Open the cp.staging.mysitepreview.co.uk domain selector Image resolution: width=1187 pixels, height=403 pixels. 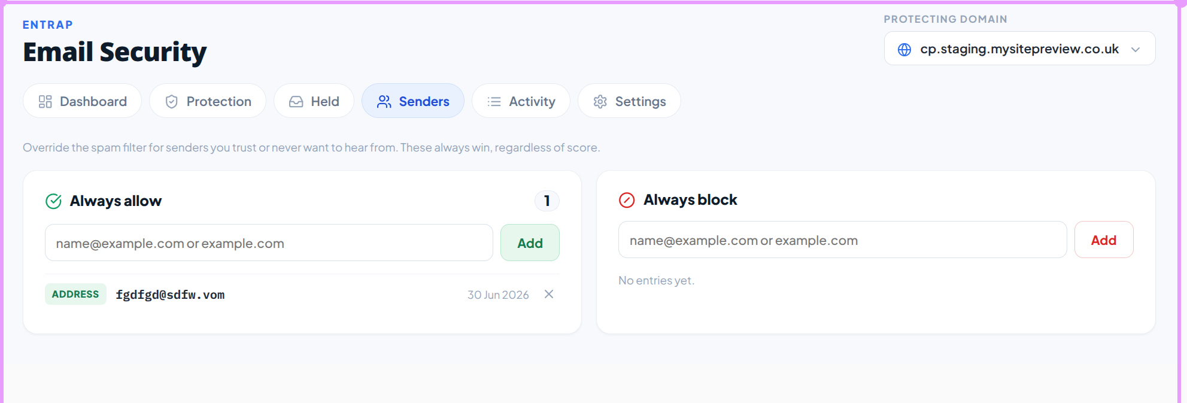(x=1019, y=49)
